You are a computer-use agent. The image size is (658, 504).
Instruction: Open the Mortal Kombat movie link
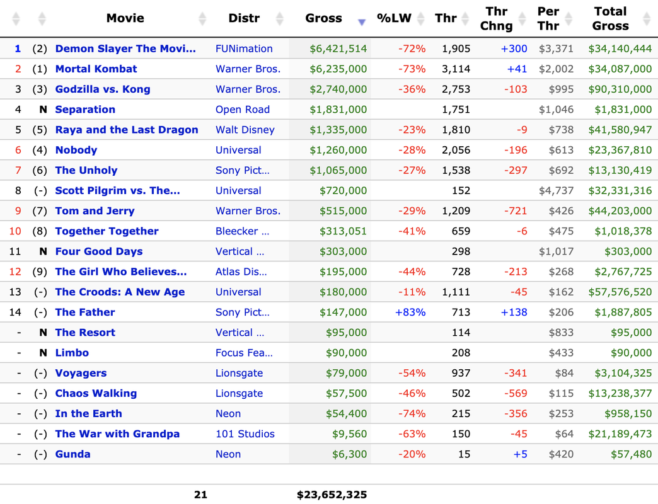pyautogui.click(x=96, y=69)
